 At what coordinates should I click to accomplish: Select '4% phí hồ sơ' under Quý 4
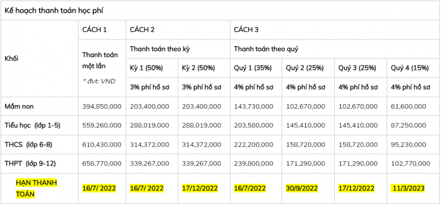pyautogui.click(x=410, y=87)
